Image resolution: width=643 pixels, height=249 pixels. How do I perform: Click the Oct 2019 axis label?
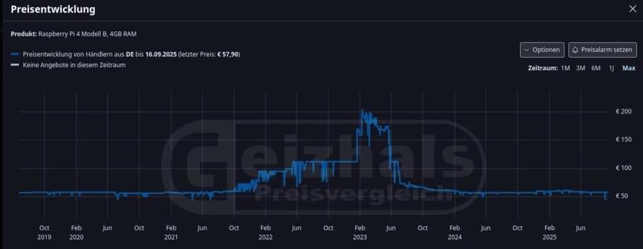[45, 232]
